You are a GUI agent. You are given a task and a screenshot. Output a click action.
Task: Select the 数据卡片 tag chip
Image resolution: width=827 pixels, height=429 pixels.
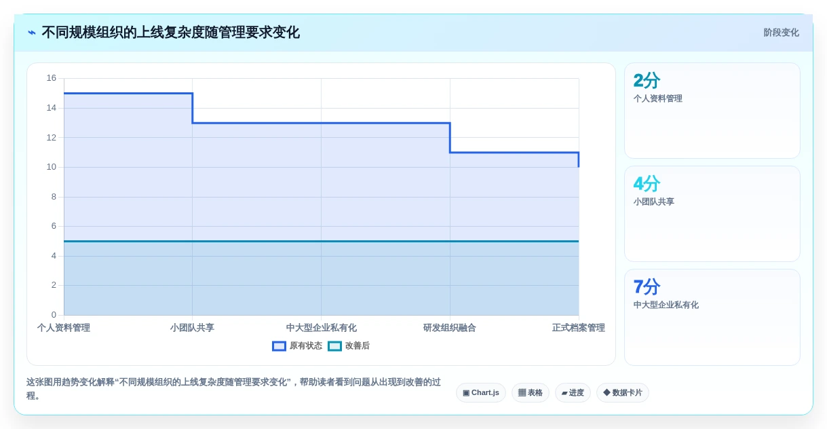pyautogui.click(x=623, y=393)
